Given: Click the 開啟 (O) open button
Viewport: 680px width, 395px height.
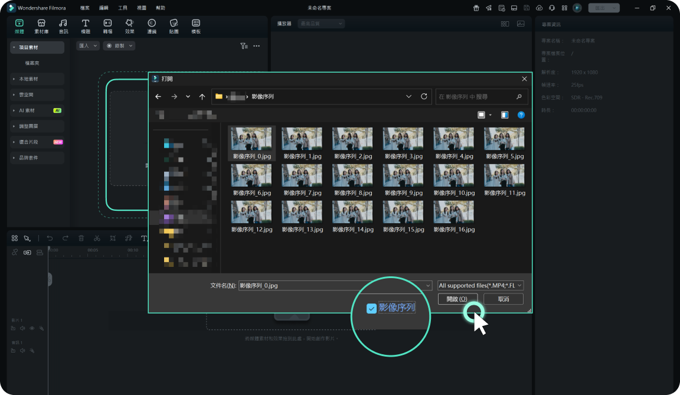Looking at the screenshot, I should (x=457, y=299).
